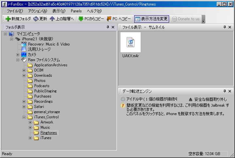Screen dimensions: 235x158
Task: Select the Music folder label
Action: (x=45, y=127)
